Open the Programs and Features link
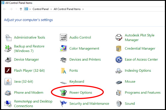Viewport: 166px width, 110px height. coord(143,93)
